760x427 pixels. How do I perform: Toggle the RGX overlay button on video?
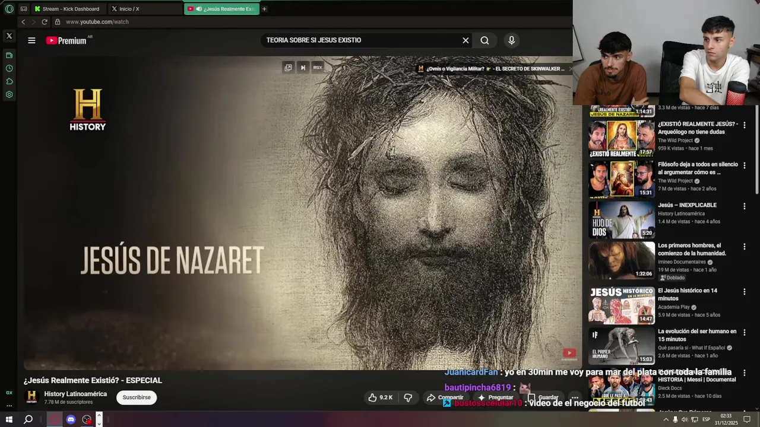tap(318, 68)
